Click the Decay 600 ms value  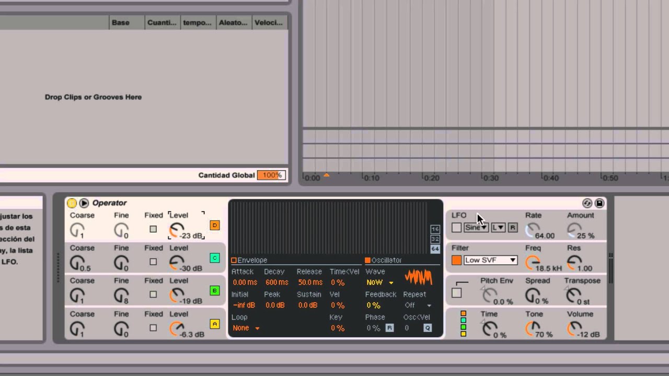pos(276,283)
